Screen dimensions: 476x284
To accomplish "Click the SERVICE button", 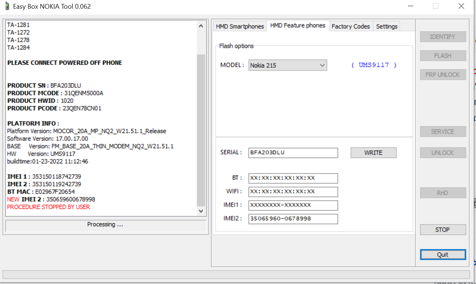I will 443,132.
